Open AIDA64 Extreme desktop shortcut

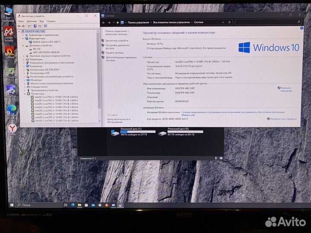(9, 34)
